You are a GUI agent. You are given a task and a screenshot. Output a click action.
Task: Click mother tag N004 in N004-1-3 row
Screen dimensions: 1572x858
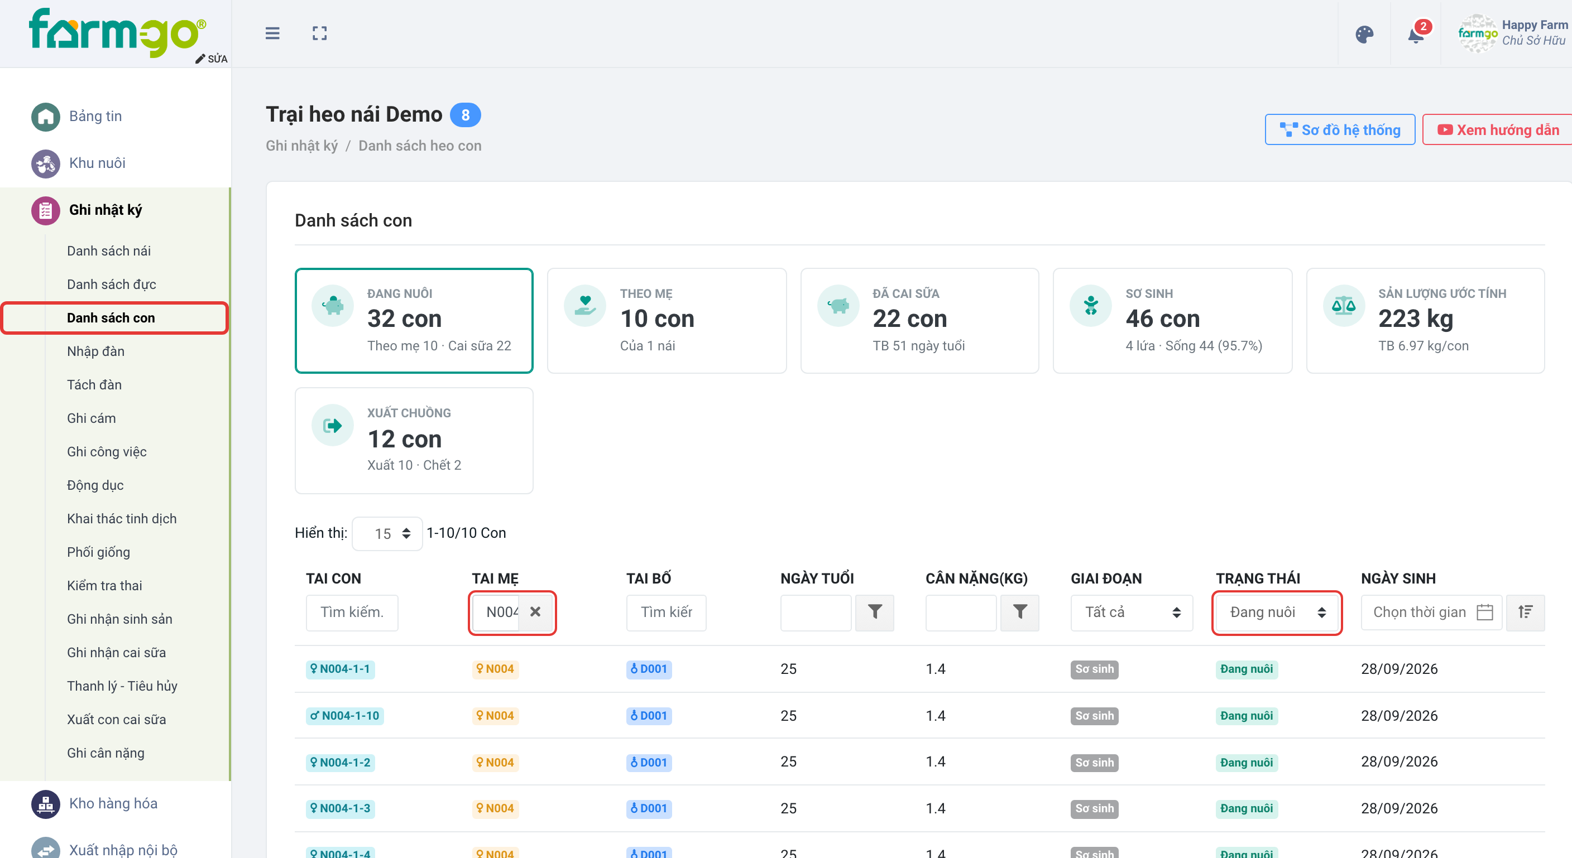click(x=495, y=808)
